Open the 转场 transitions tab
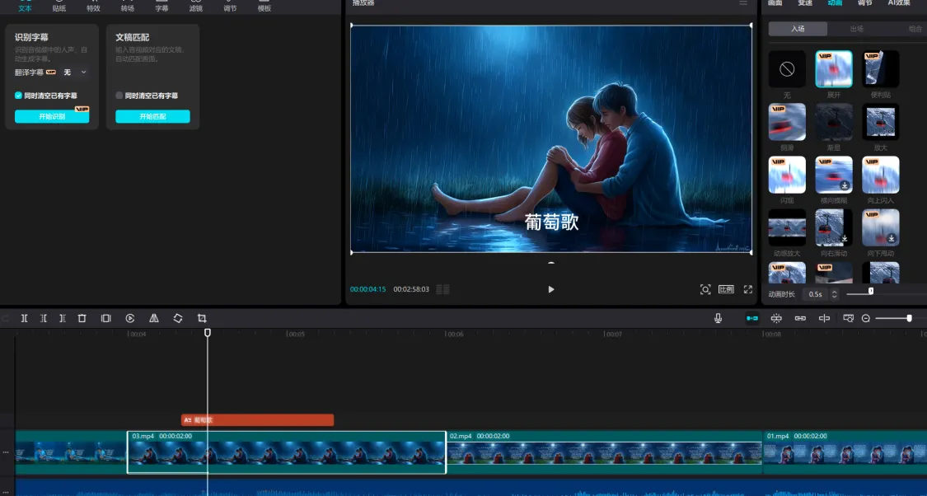Viewport: 927px width, 496px height. click(127, 7)
